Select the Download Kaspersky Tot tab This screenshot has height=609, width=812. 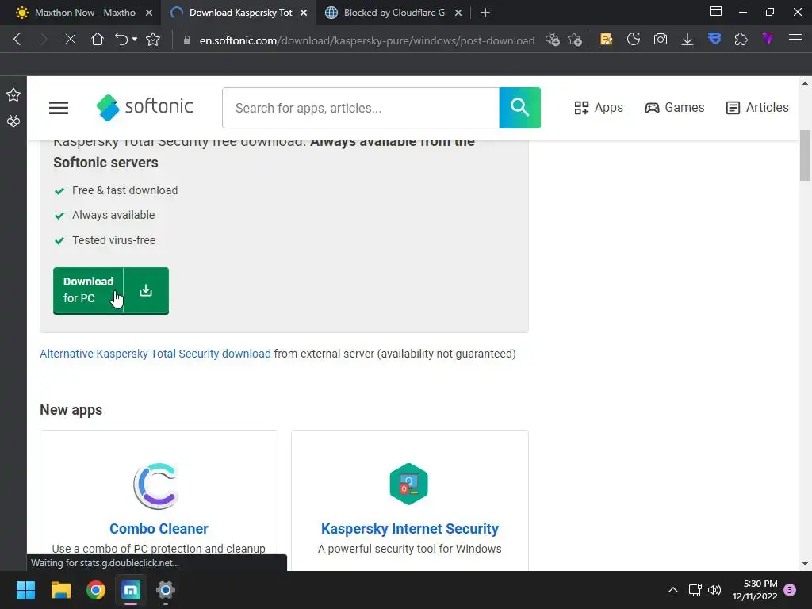(x=241, y=13)
